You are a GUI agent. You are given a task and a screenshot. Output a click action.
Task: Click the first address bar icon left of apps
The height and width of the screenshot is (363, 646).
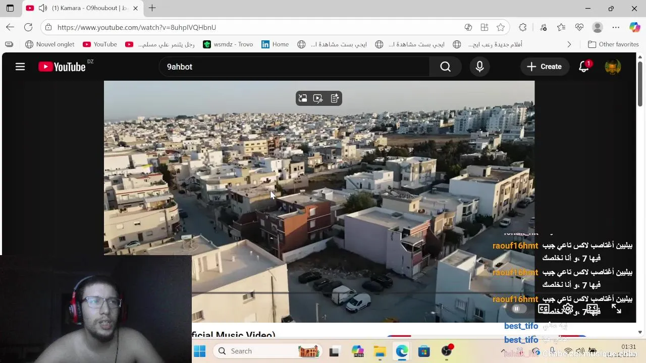click(x=468, y=27)
